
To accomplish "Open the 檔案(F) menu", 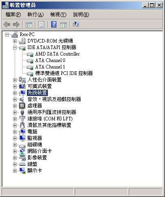I will [x=13, y=15].
